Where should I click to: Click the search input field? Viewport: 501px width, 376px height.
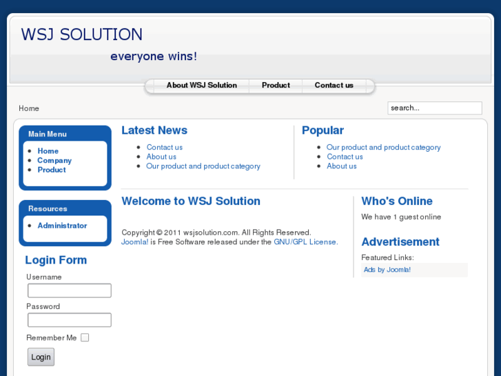pos(435,108)
